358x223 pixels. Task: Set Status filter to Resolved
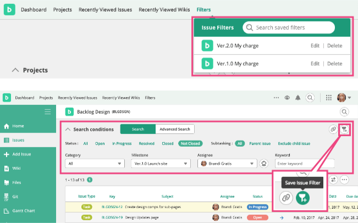[147, 143]
